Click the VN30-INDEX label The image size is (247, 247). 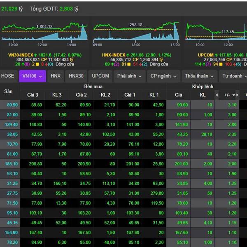(20, 55)
